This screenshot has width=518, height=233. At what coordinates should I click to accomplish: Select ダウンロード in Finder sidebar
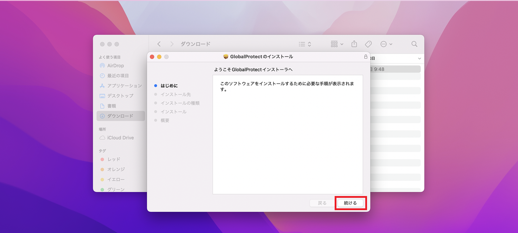pos(121,116)
